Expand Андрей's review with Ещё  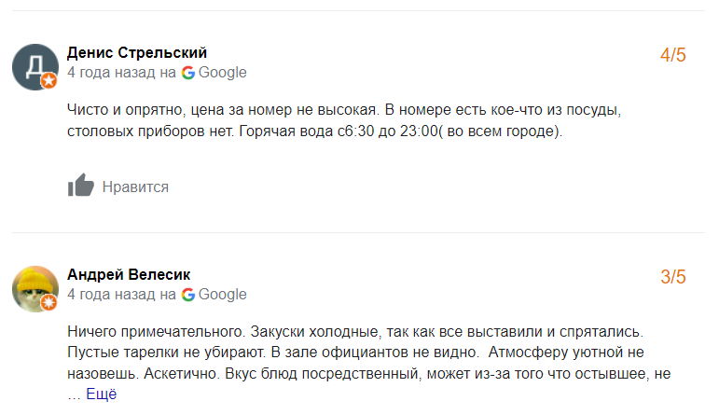coord(102,394)
